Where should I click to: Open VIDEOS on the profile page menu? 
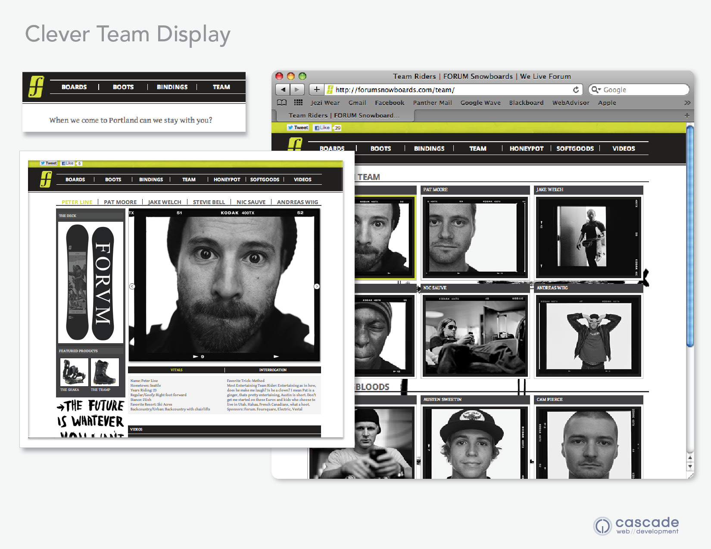tap(302, 180)
